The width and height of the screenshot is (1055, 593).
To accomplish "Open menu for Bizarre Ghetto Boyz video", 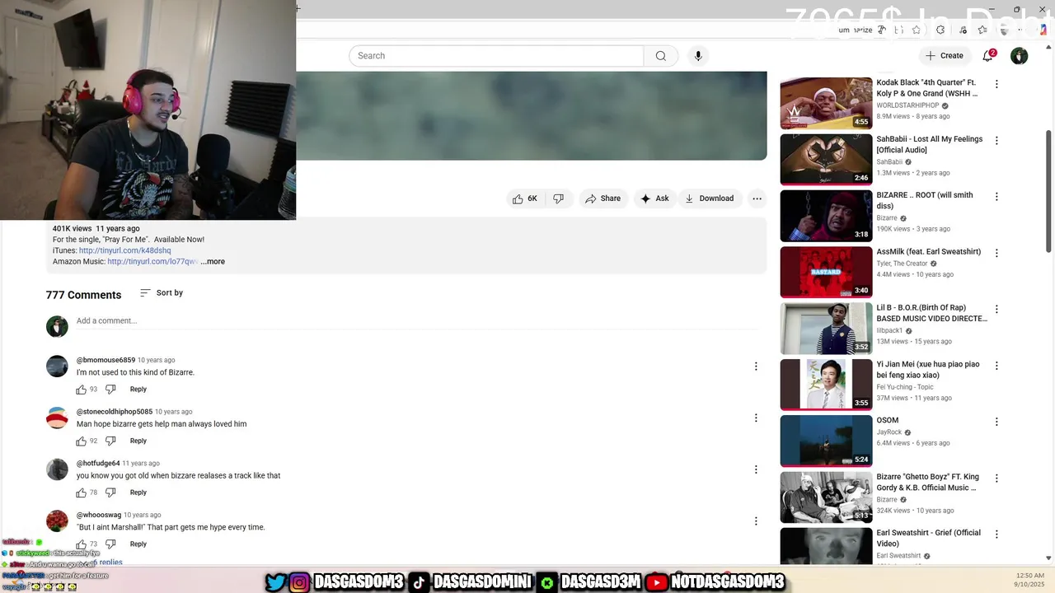I will [996, 479].
